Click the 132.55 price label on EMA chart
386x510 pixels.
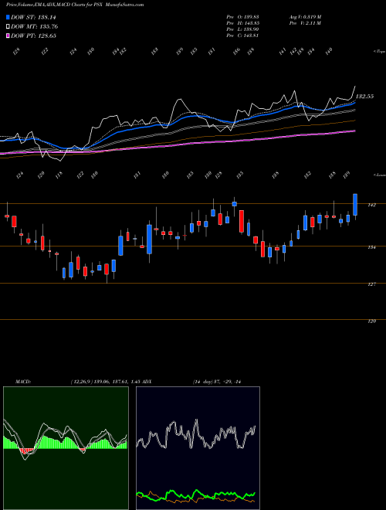pyautogui.click(x=365, y=97)
